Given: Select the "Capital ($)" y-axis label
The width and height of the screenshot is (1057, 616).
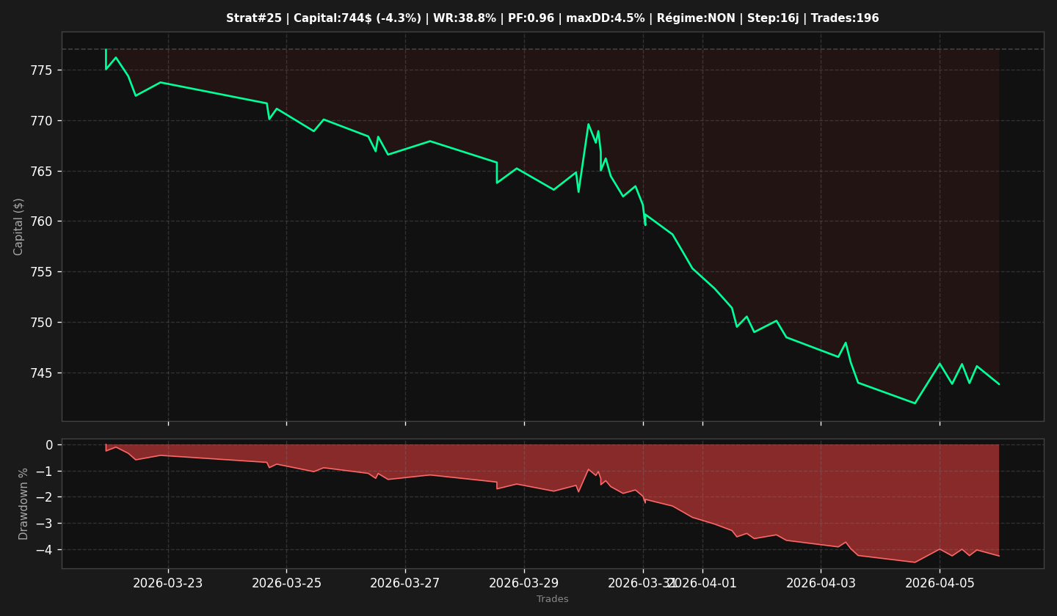Looking at the screenshot, I should coord(19,227).
